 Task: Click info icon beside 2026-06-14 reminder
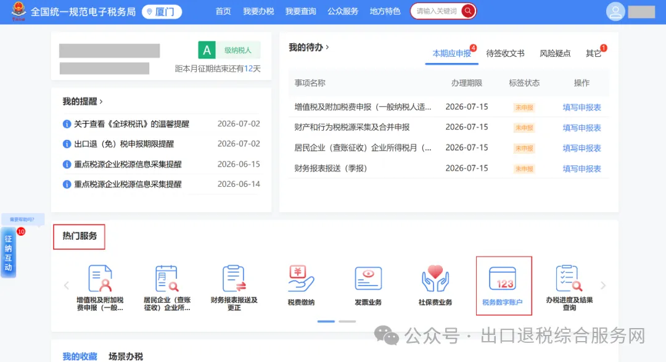[67, 184]
